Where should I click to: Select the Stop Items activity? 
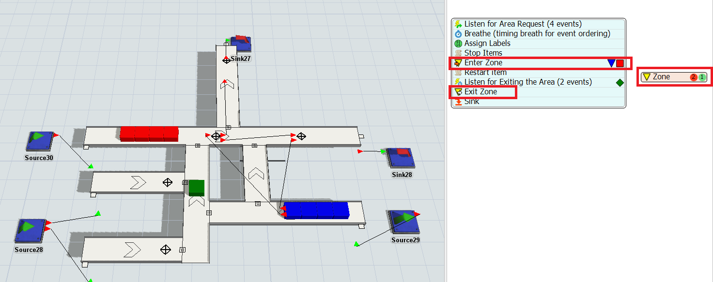(483, 53)
